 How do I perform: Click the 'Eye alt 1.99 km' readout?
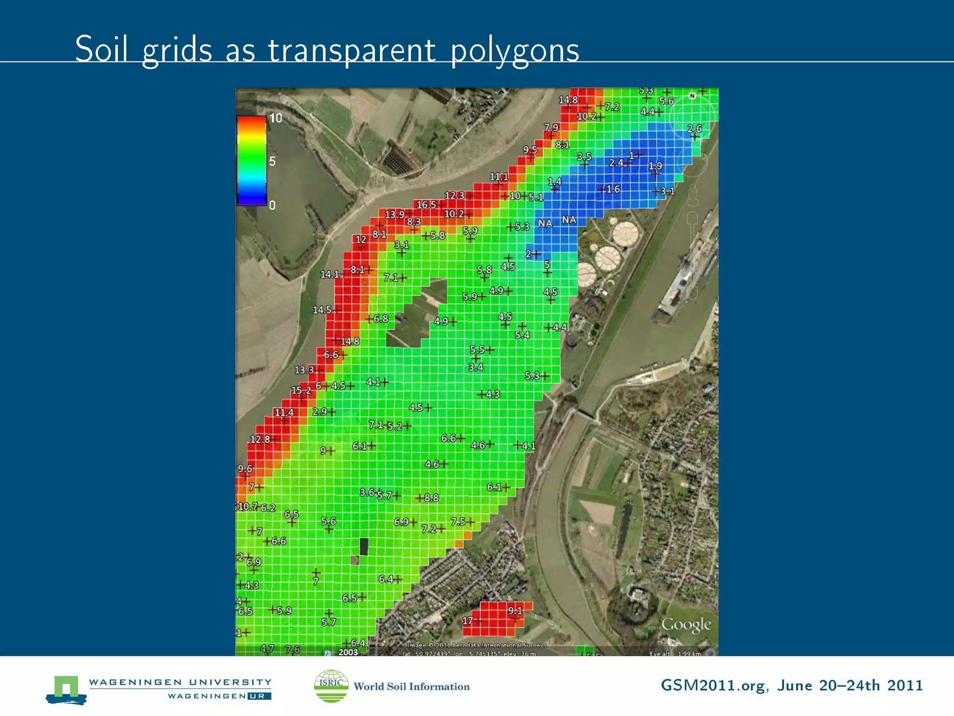pos(675,654)
